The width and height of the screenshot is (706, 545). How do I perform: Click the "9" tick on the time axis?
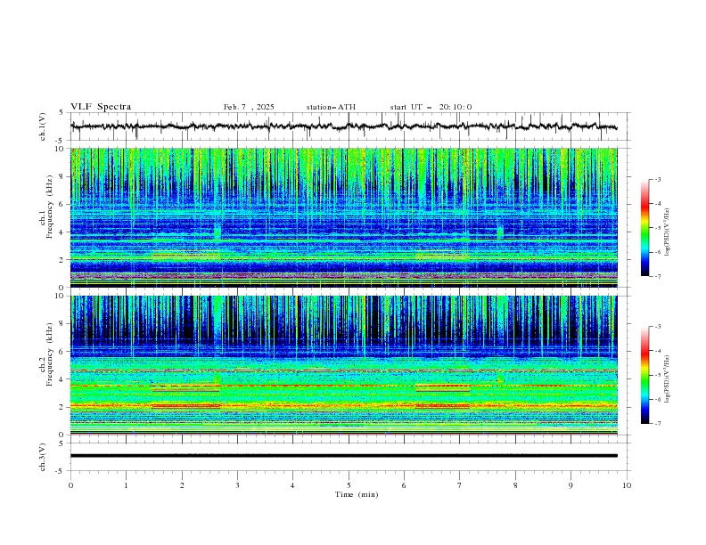click(571, 485)
